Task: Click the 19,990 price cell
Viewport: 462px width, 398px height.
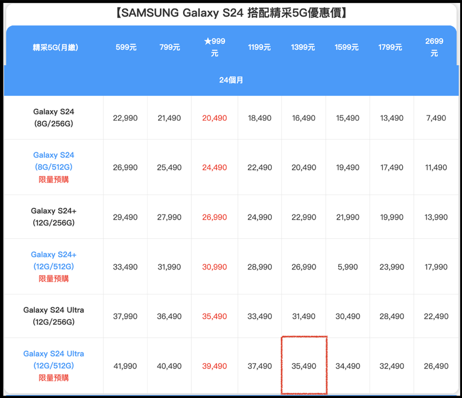Action: (x=392, y=217)
